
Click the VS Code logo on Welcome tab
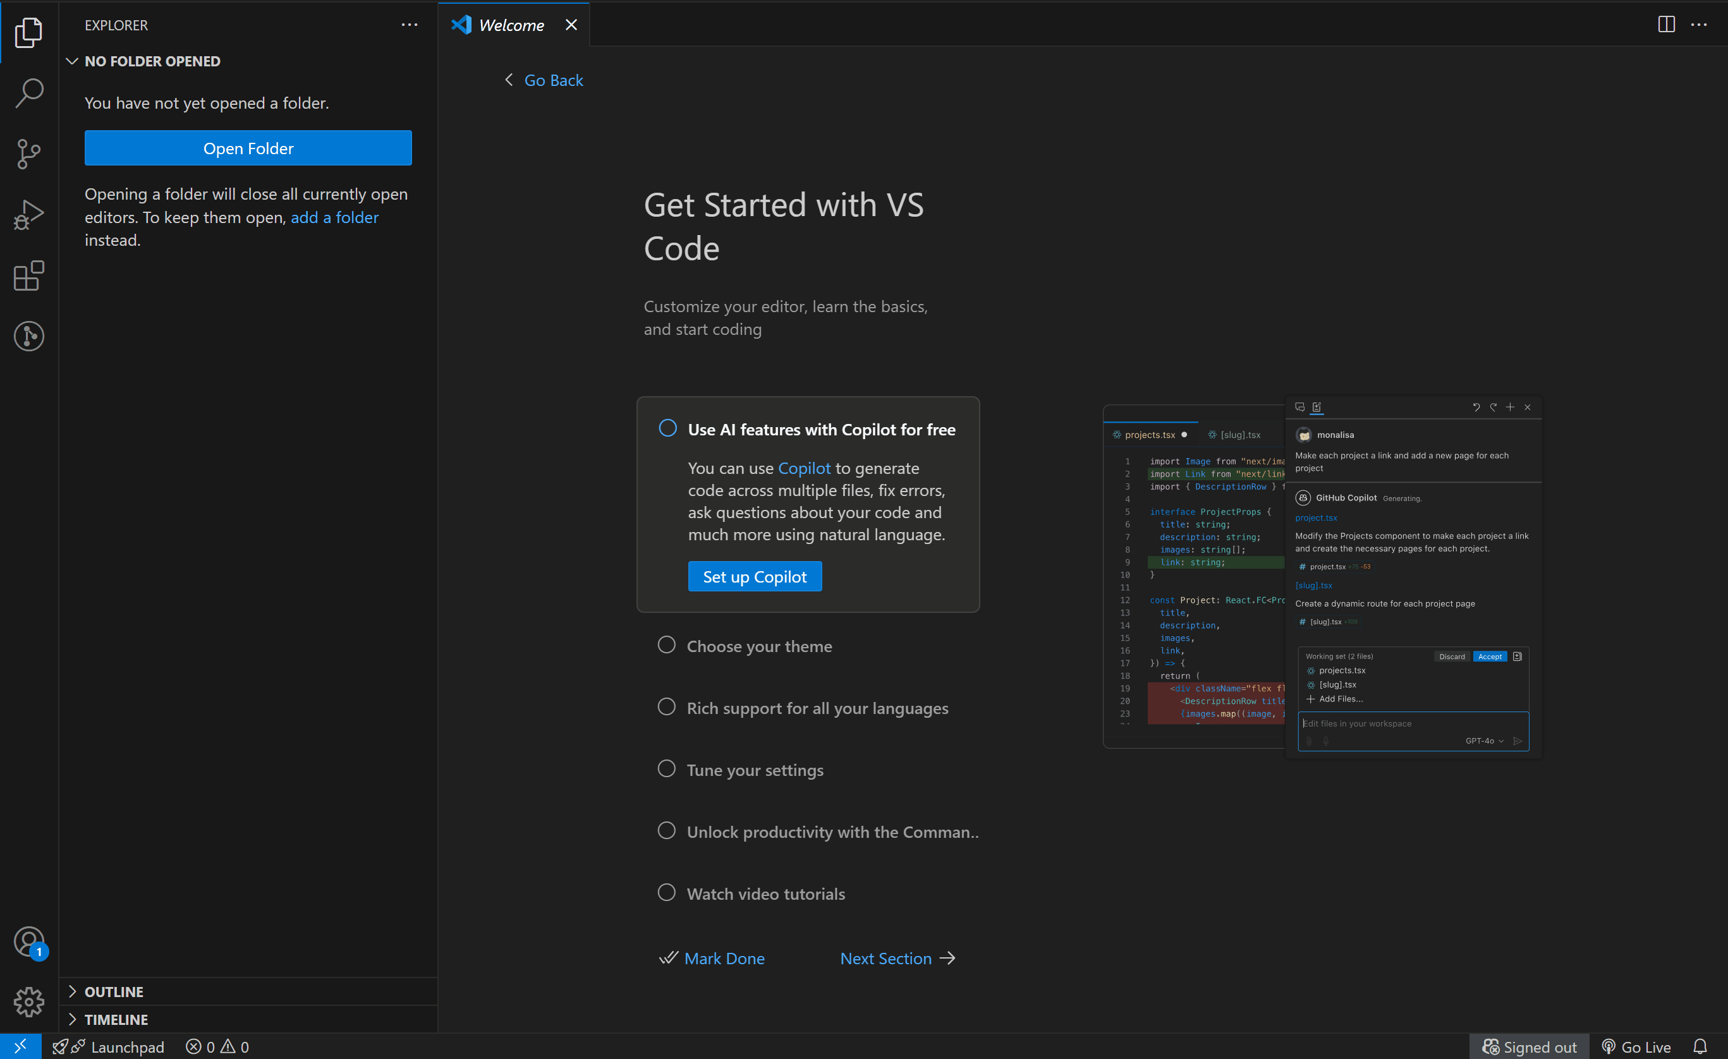[x=461, y=25]
